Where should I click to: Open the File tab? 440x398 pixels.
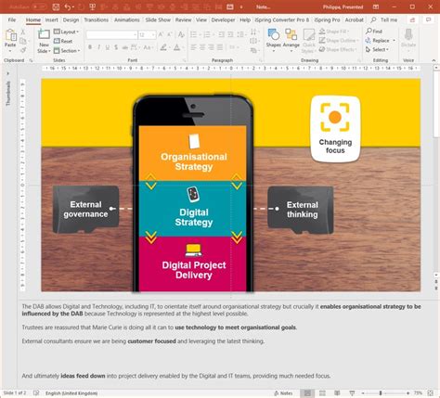pos(12,19)
